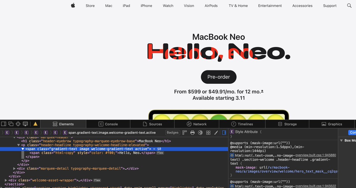Open the Network tab

(197, 124)
